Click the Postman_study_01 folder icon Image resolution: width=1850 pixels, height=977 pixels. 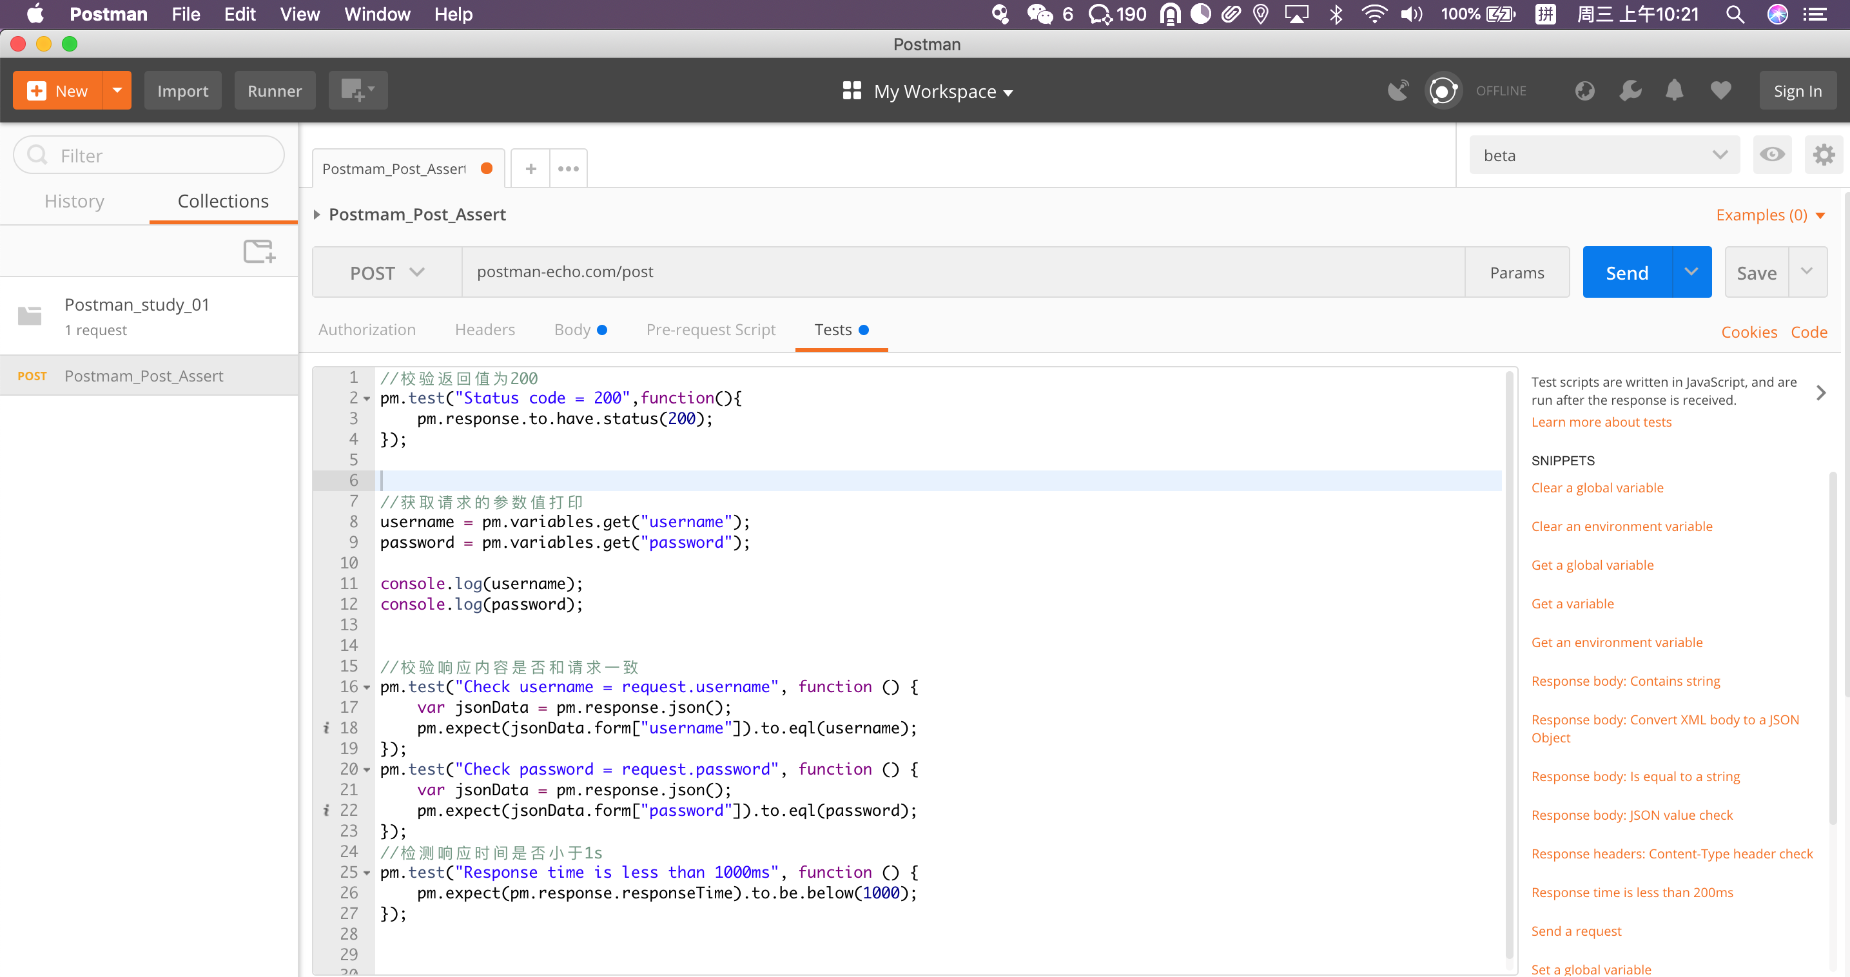(x=30, y=315)
